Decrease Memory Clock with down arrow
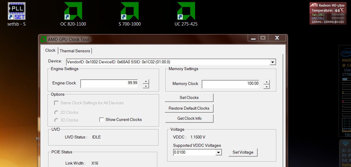The image size is (351, 167). (x=267, y=86)
